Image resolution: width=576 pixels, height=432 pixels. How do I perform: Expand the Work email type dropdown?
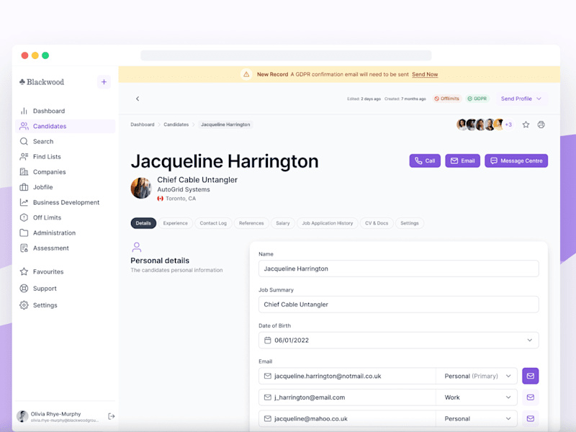(x=477, y=397)
